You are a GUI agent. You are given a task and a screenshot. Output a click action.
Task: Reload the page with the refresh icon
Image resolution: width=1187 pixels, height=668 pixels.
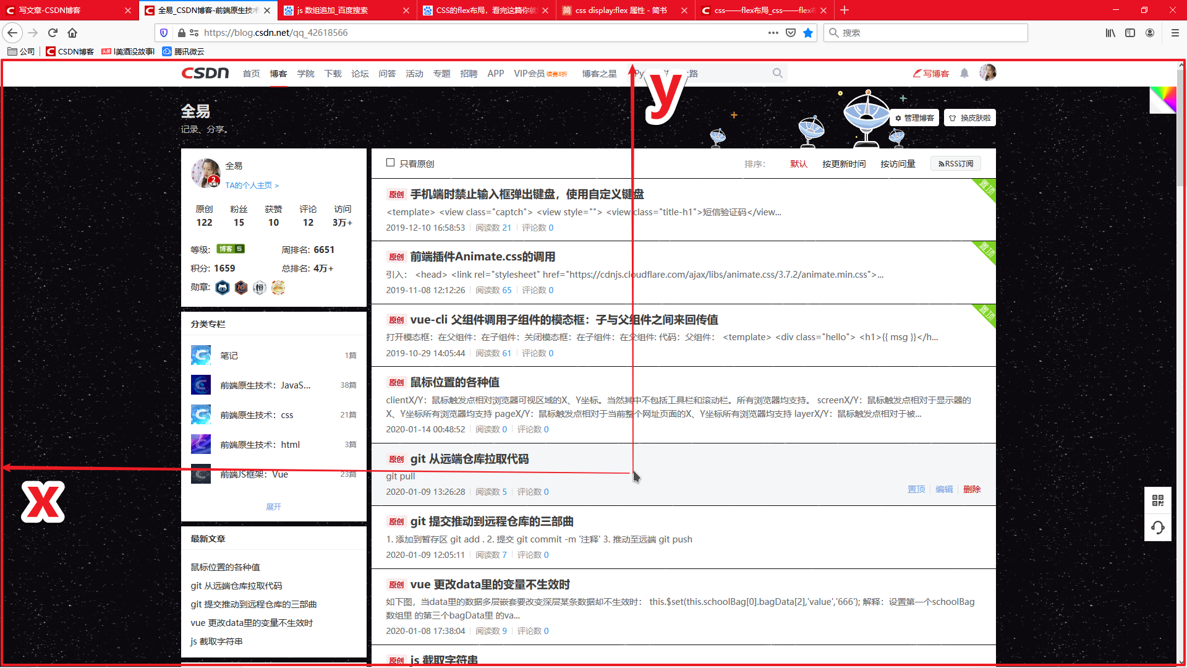(53, 33)
